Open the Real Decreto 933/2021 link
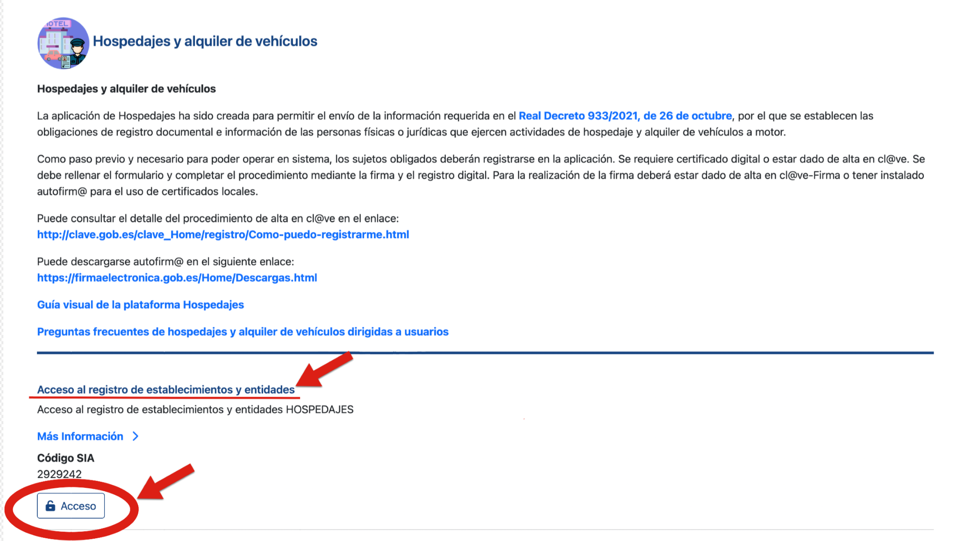Viewport: 957px width, 541px height. tap(625, 116)
